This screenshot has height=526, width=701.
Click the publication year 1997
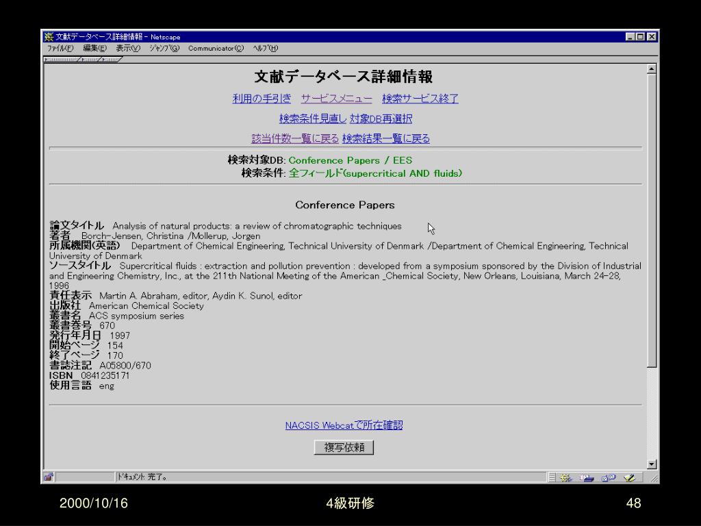click(120, 336)
